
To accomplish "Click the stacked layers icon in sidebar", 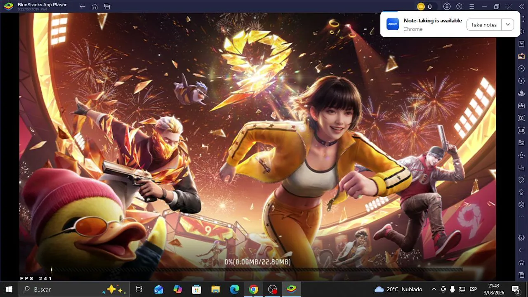I will (521, 205).
